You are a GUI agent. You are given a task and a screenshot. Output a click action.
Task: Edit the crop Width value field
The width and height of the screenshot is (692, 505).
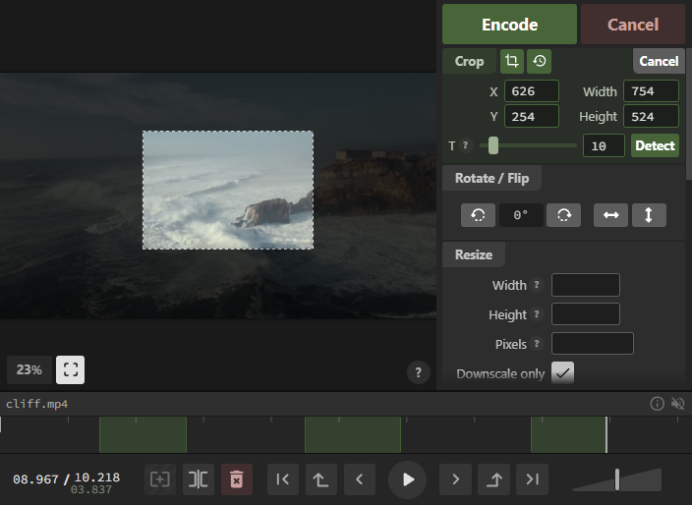[x=651, y=91]
